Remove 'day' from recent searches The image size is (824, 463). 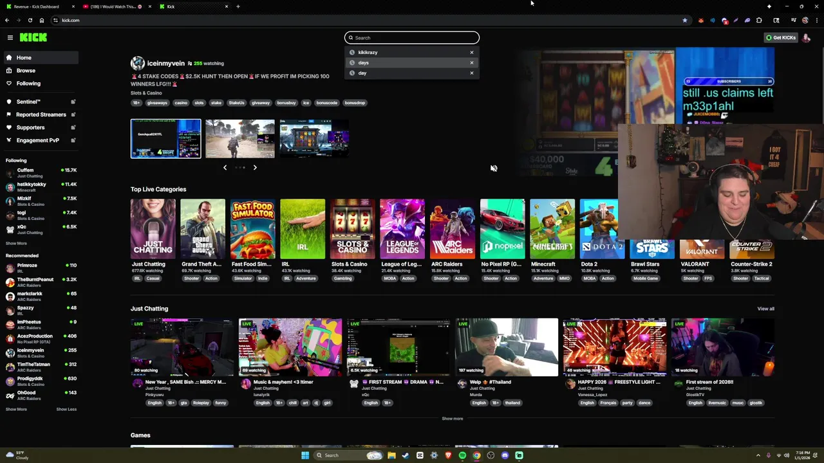point(472,73)
